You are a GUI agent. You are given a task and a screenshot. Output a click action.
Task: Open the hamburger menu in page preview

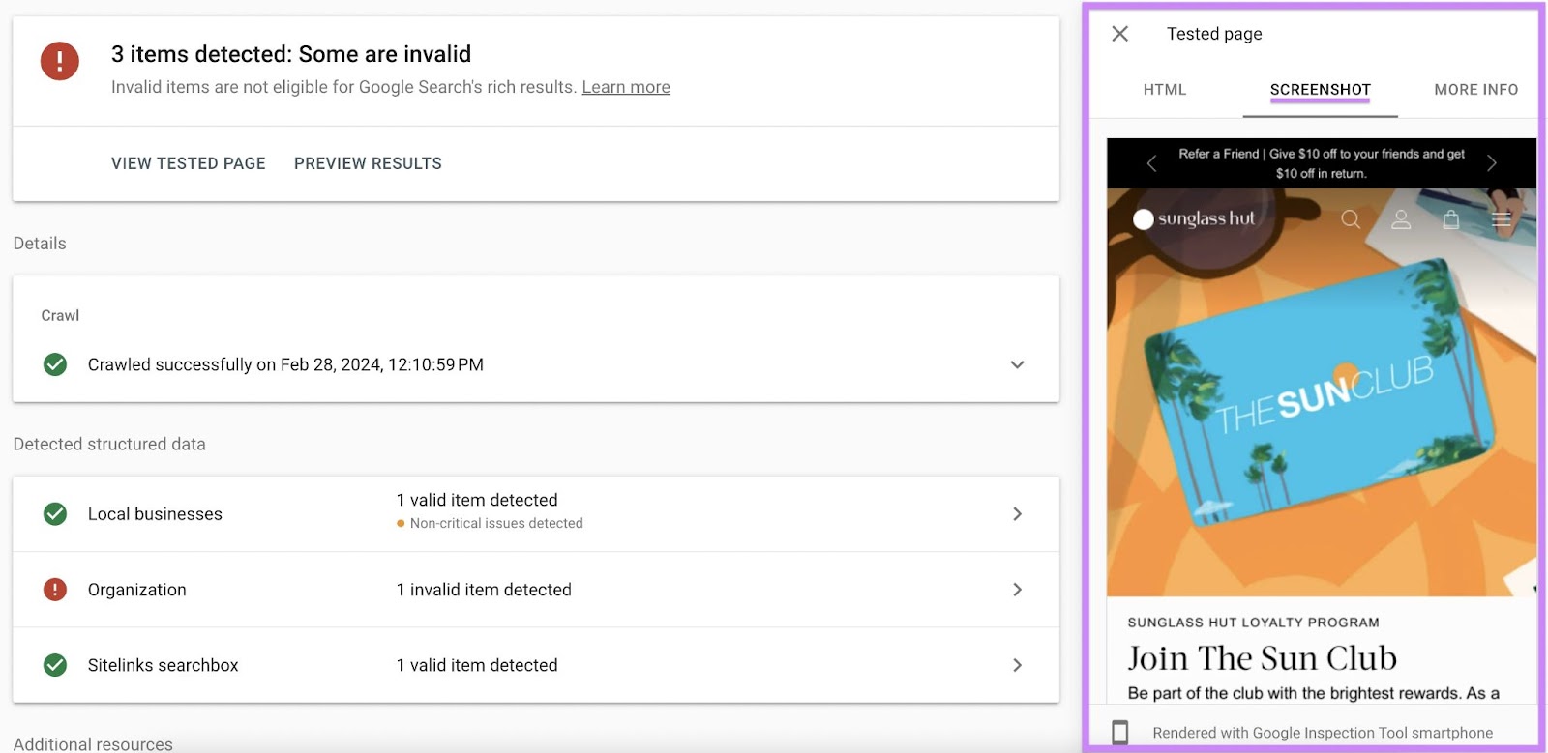1502,219
